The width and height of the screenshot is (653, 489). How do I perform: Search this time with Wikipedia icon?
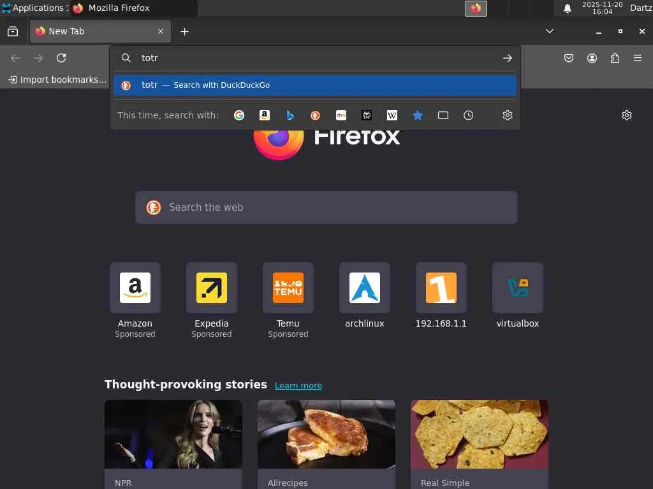pos(392,115)
